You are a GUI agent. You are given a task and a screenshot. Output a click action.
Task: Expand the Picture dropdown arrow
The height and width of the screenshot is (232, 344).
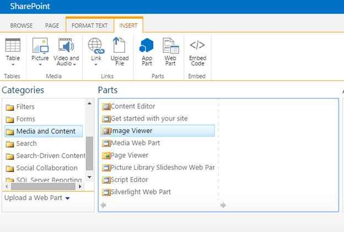click(x=40, y=64)
